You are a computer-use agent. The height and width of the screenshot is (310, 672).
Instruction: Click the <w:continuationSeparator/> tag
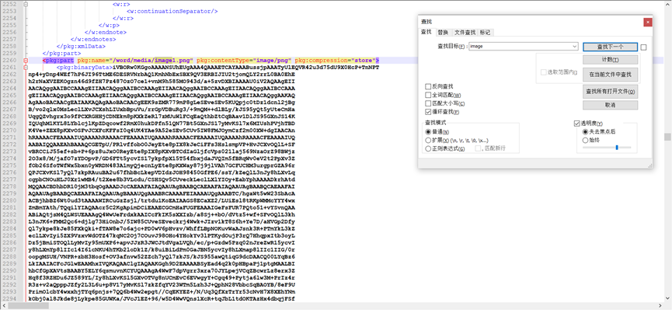tap(172, 11)
